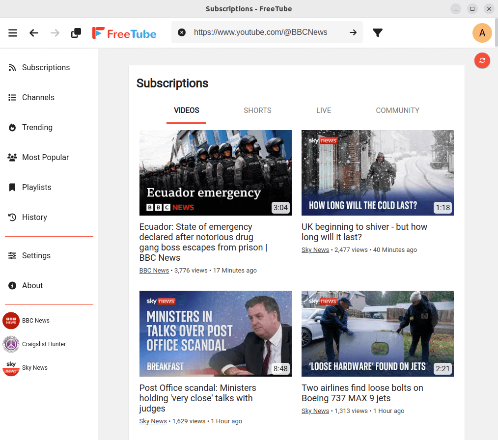This screenshot has width=498, height=440.
Task: Click the Trending flame icon
Action: pos(12,127)
